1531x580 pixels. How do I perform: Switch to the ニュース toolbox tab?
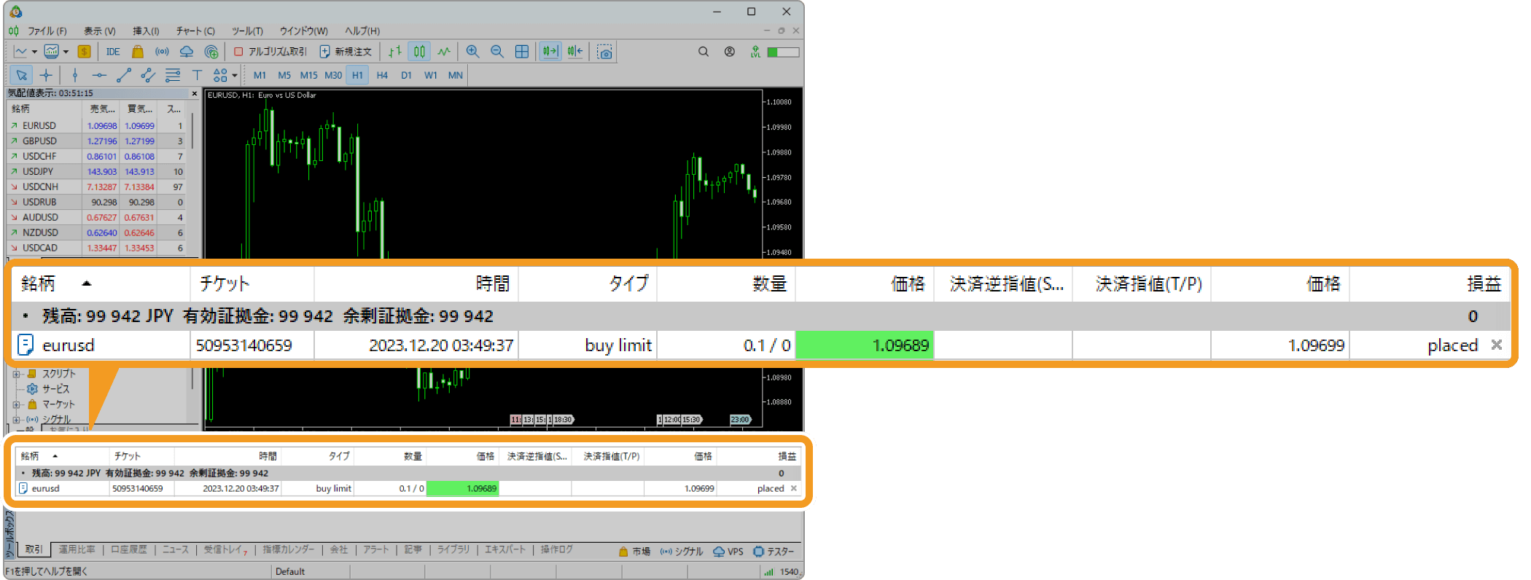pos(176,549)
